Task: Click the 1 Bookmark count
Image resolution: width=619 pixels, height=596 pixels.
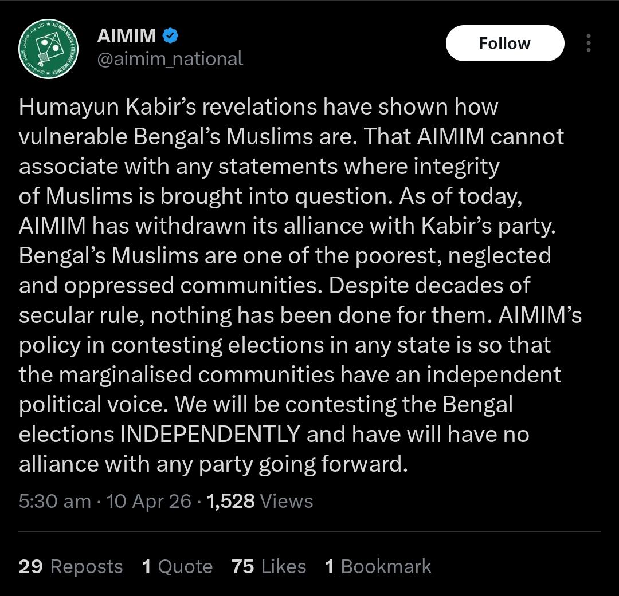Action: 378,566
